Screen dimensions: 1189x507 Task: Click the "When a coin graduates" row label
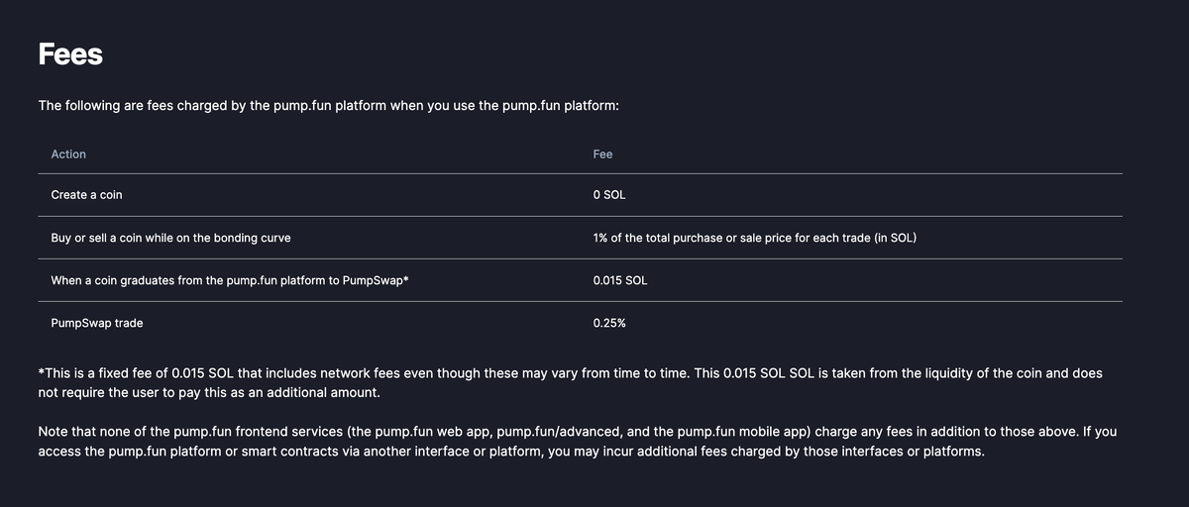coord(230,280)
